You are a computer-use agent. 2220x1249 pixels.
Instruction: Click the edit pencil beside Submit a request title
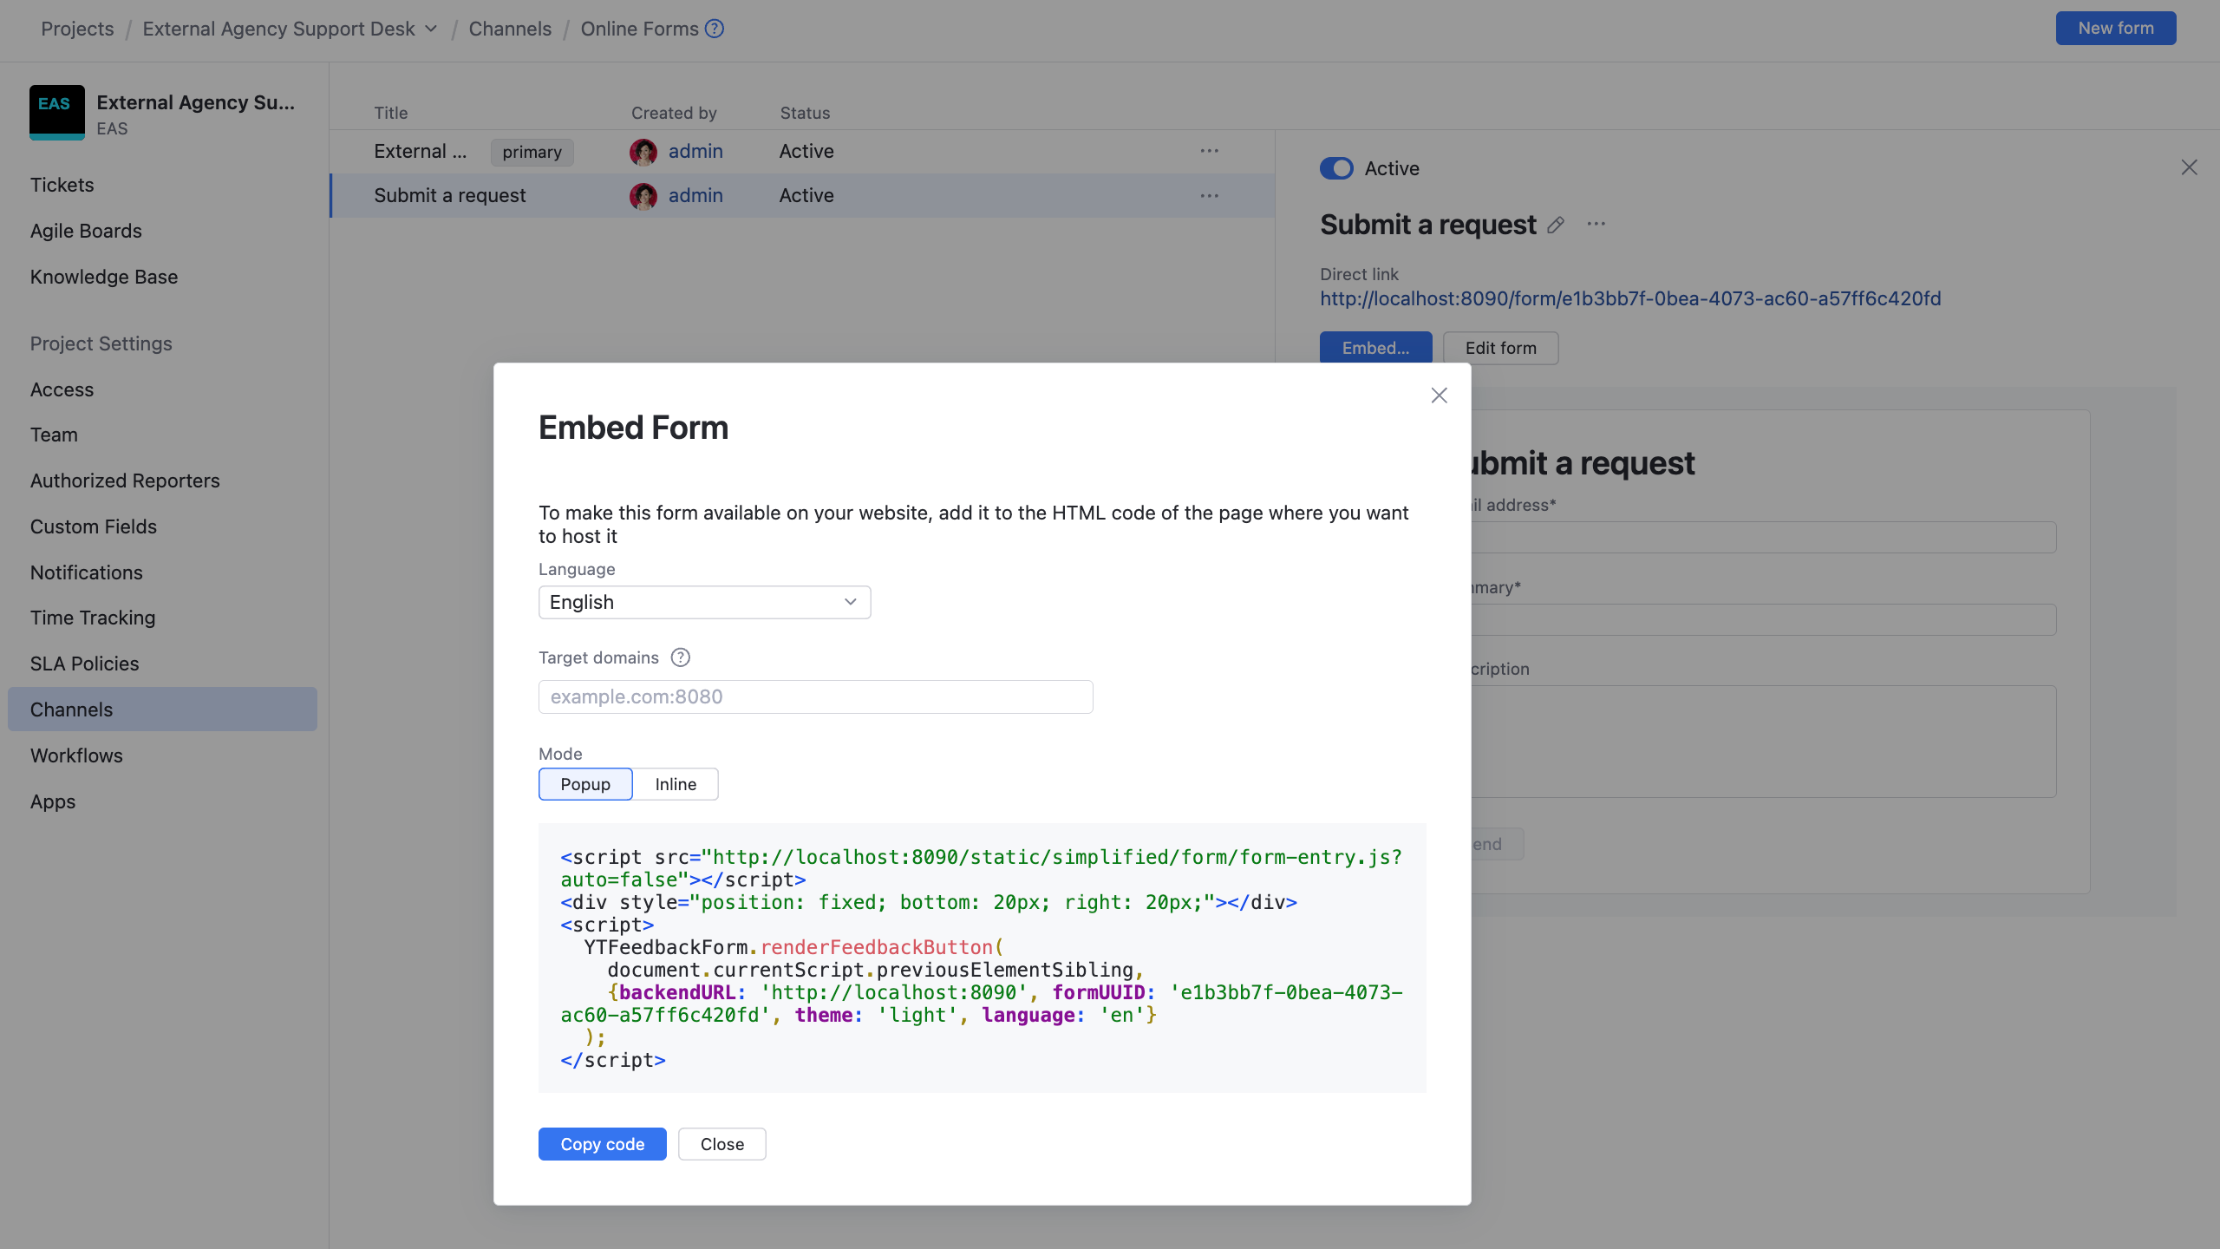pos(1554,225)
